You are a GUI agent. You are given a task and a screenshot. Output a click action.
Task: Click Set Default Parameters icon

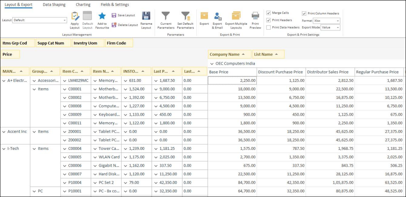(185, 16)
